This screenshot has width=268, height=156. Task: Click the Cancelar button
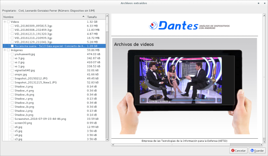coord(238,151)
